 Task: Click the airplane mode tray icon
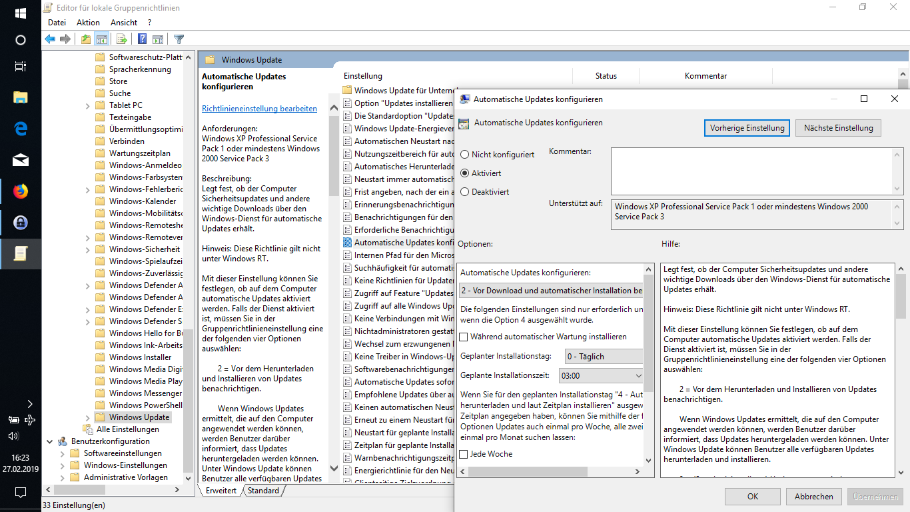(29, 420)
